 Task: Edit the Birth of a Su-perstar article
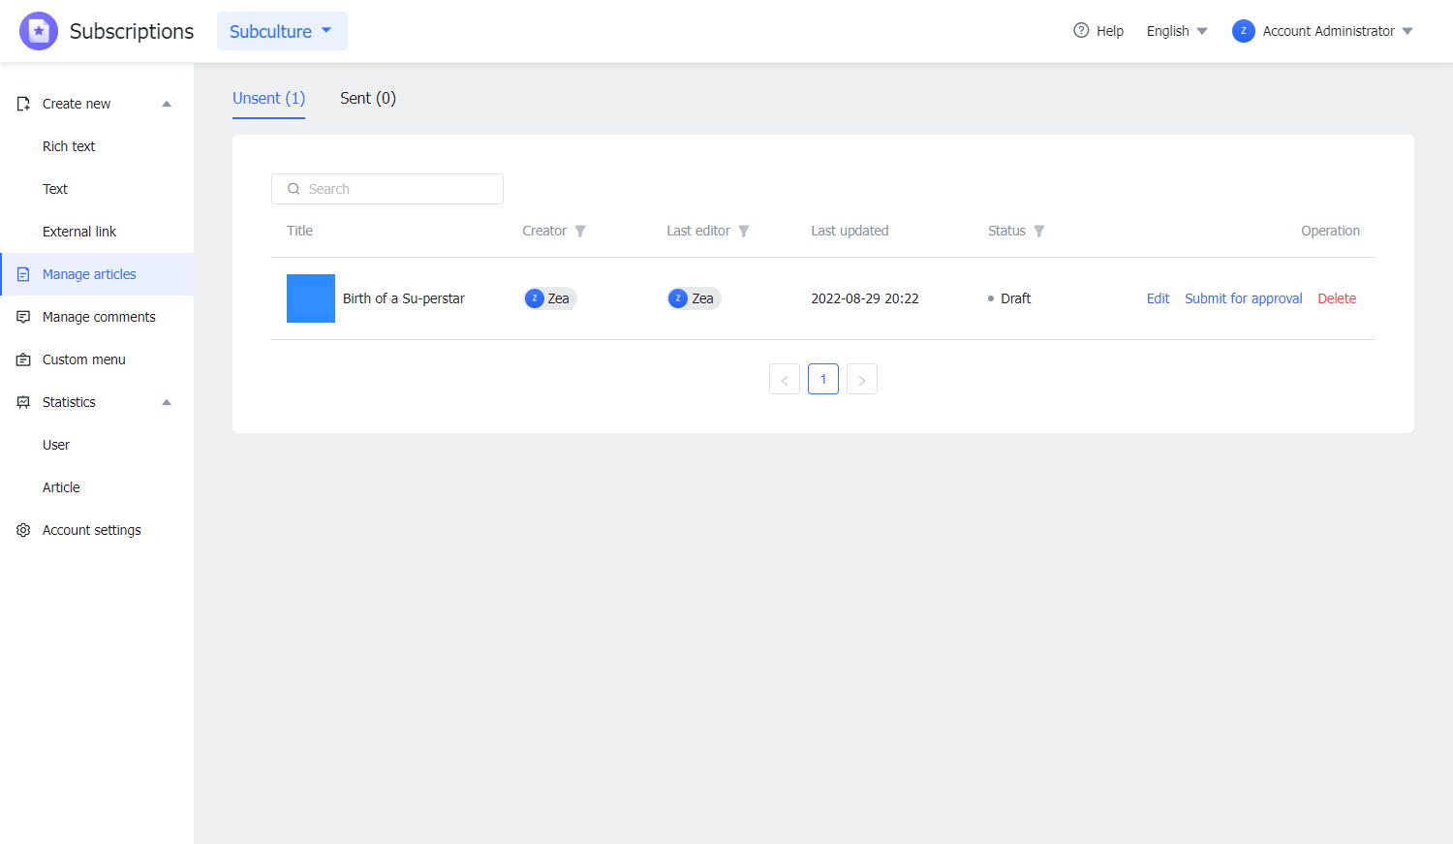click(x=1158, y=298)
